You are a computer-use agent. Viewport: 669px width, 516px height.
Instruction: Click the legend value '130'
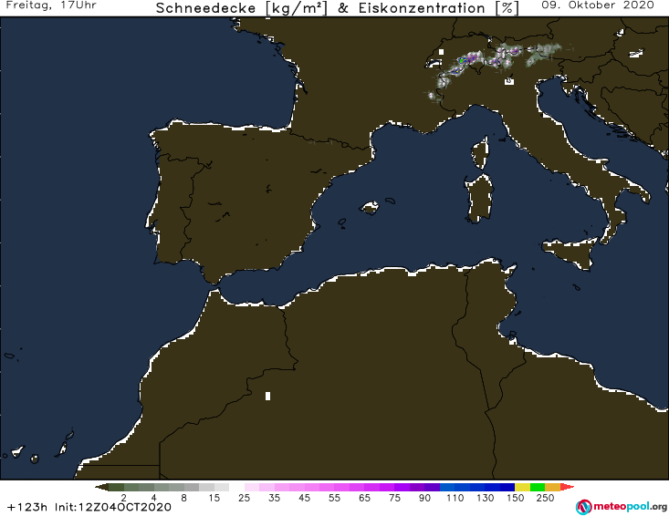[486, 498]
